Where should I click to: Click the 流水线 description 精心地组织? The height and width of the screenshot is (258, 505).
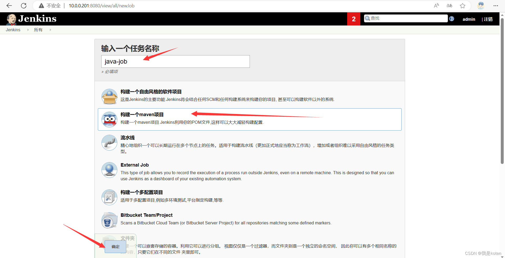[257, 148]
